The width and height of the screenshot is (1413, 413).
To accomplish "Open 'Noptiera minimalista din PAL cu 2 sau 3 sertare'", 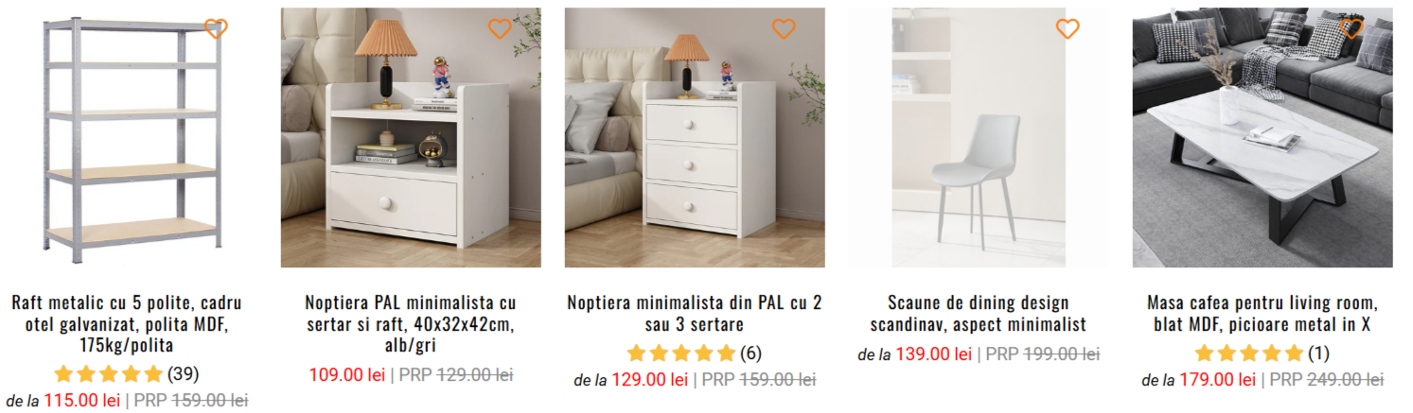I will [x=695, y=314].
